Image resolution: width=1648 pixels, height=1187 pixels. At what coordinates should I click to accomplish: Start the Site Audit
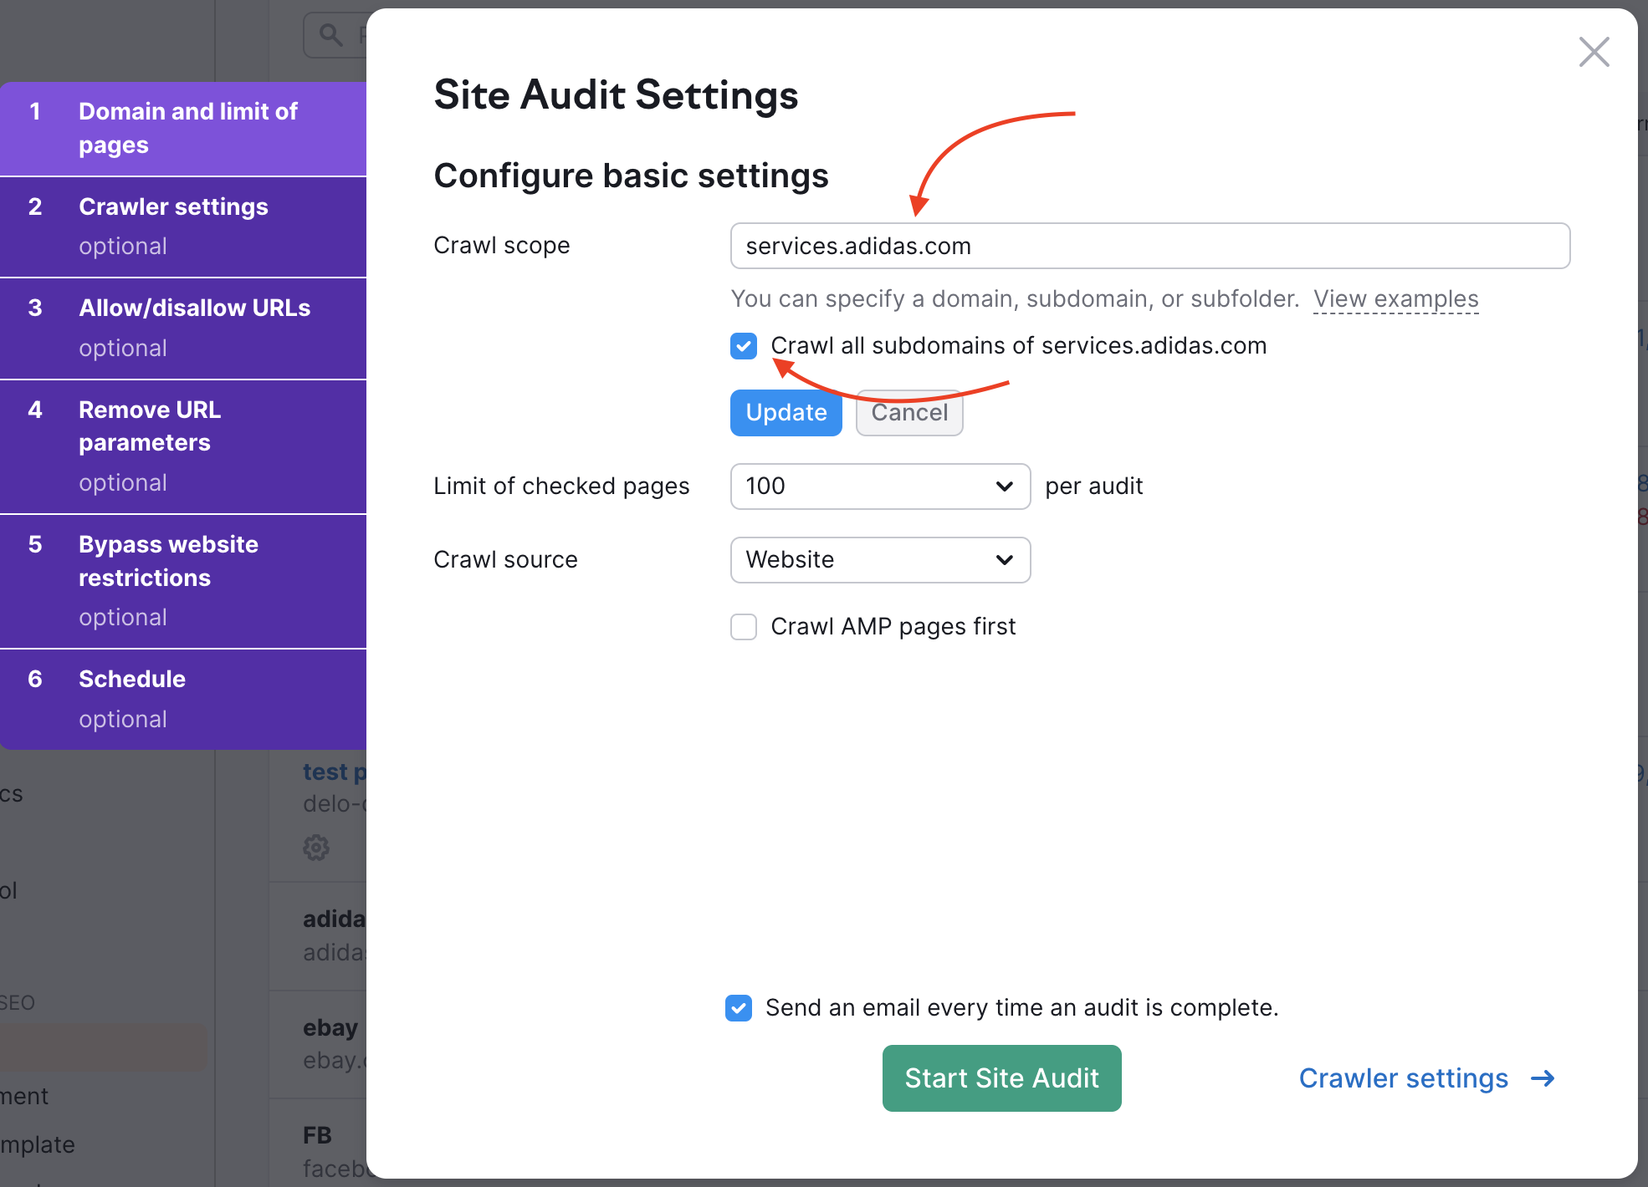(1001, 1077)
